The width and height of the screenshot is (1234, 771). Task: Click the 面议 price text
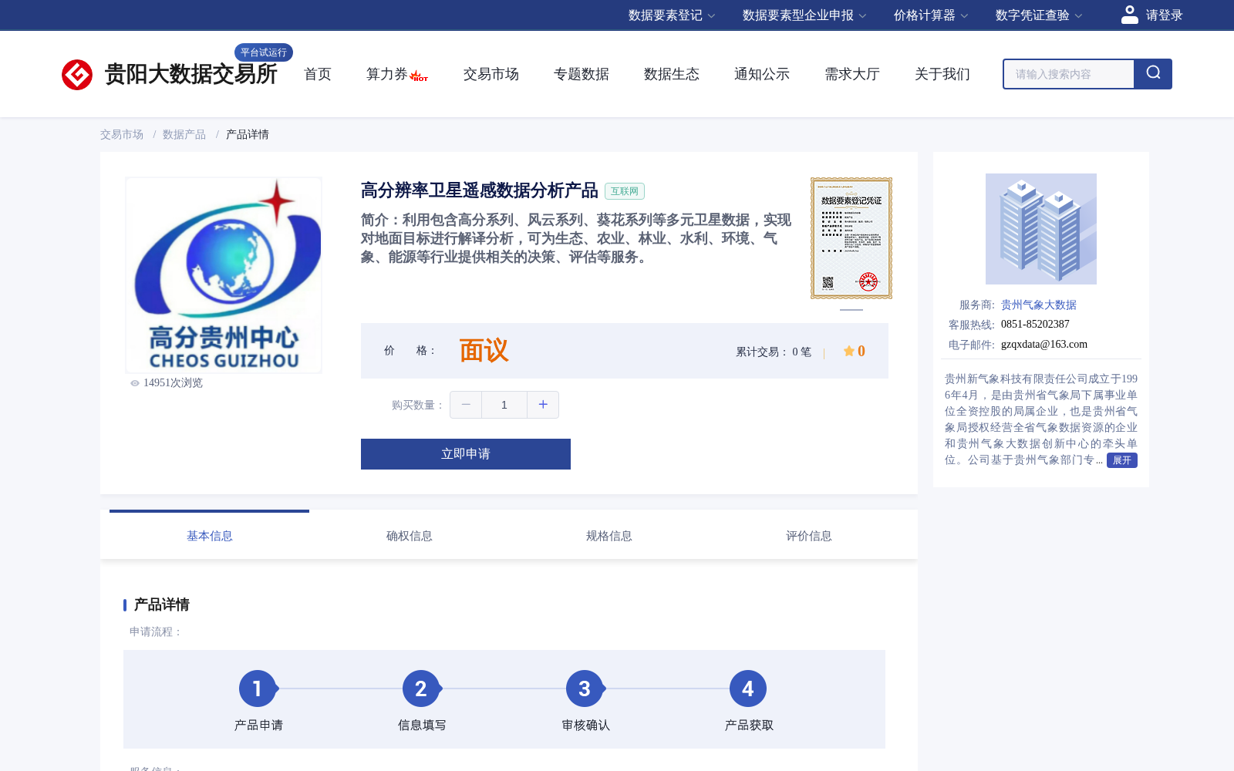tap(484, 351)
